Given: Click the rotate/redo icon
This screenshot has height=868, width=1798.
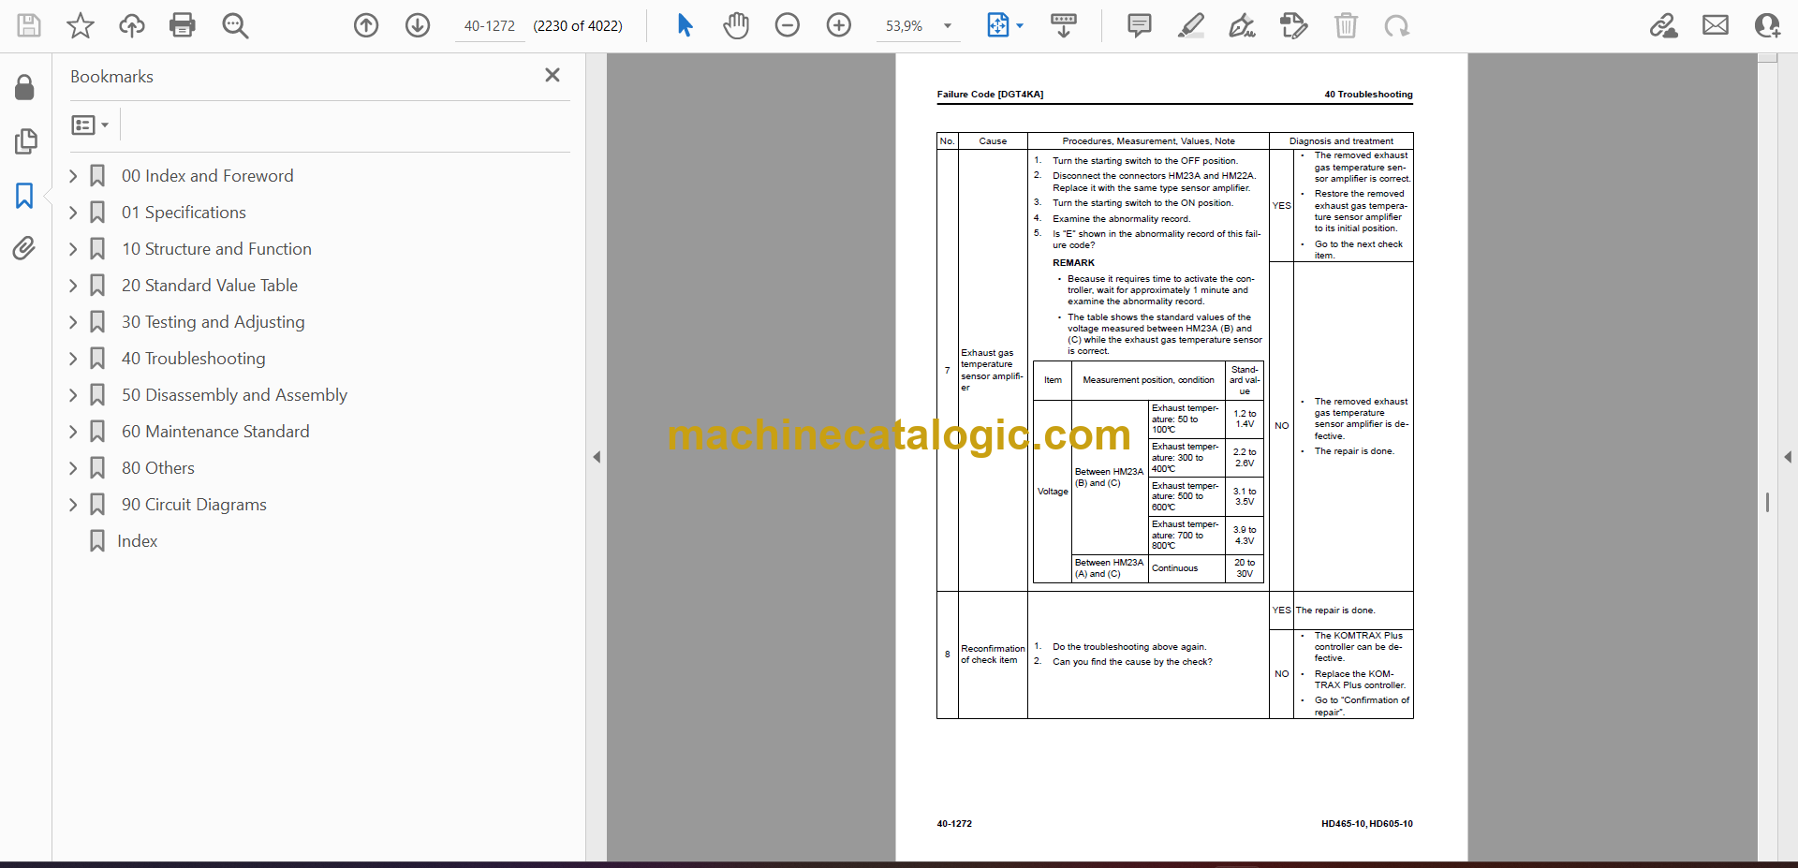Looking at the screenshot, I should pos(1397,25).
